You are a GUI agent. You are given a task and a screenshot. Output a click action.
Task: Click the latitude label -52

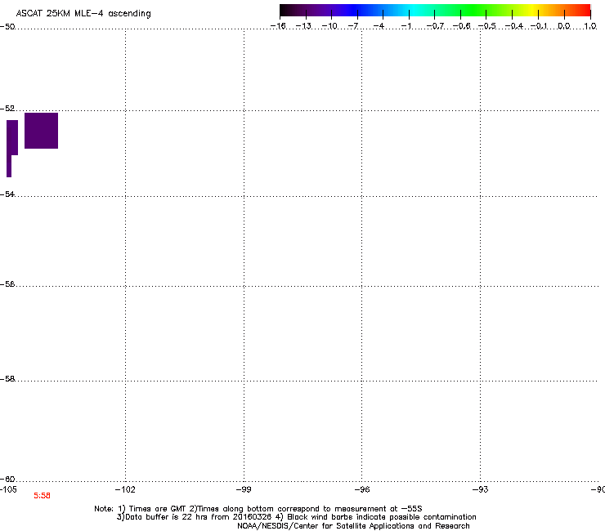[x=7, y=109]
